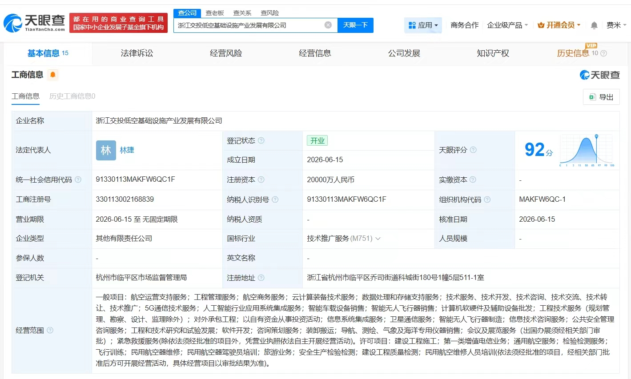
Task: Click organization code MAKFW6QC-1
Action: (x=542, y=199)
